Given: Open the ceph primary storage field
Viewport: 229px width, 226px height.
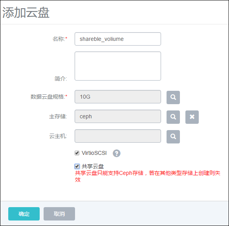Looking at the screenshot, I should pos(118,116).
